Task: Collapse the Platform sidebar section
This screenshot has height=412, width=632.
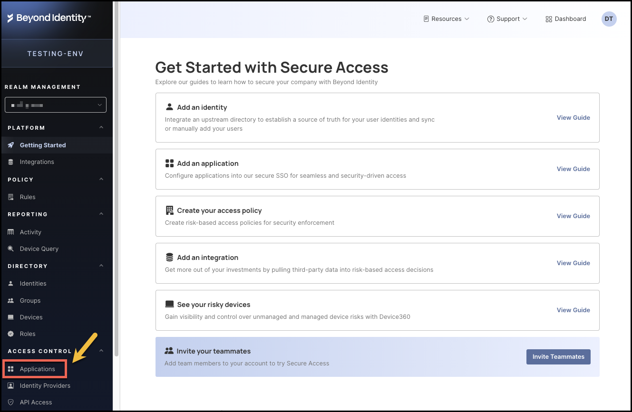Action: (x=100, y=127)
